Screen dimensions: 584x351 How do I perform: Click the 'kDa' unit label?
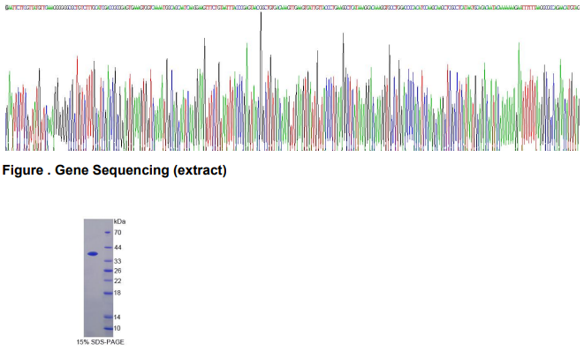point(119,221)
